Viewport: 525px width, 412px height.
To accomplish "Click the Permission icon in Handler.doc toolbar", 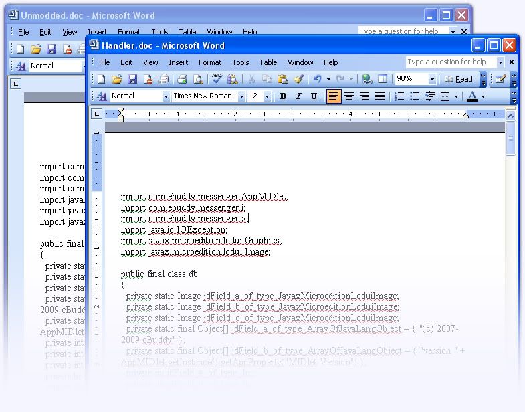I will click(148, 79).
